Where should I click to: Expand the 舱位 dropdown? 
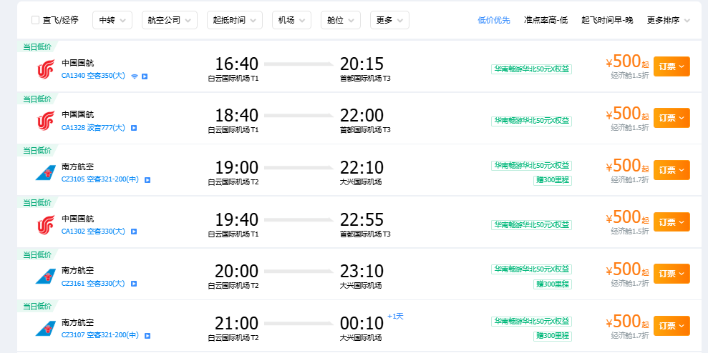(x=341, y=20)
